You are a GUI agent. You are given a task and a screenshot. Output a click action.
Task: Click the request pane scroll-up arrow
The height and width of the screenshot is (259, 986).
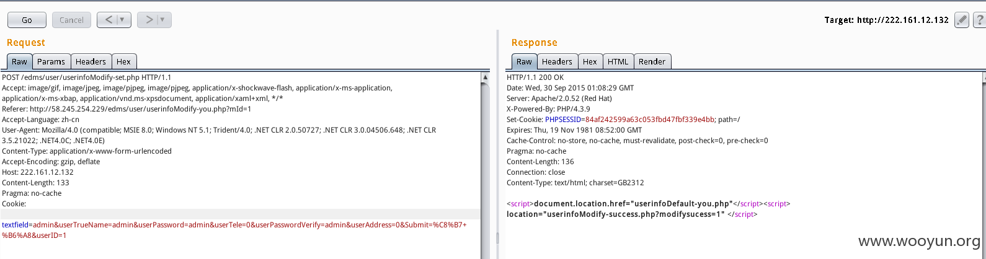(x=485, y=77)
